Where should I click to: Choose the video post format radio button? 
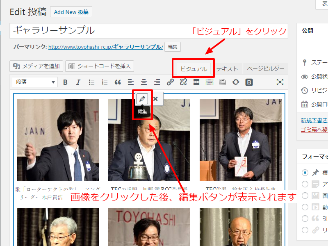click(x=305, y=207)
